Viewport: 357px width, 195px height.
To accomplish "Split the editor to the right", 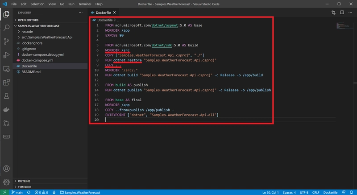I will point(342,12).
